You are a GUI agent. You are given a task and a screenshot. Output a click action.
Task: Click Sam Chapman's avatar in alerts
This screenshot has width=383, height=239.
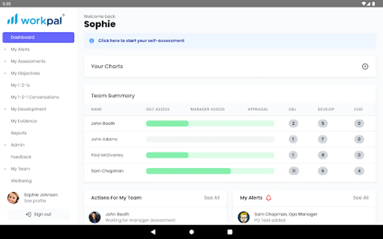click(244, 217)
